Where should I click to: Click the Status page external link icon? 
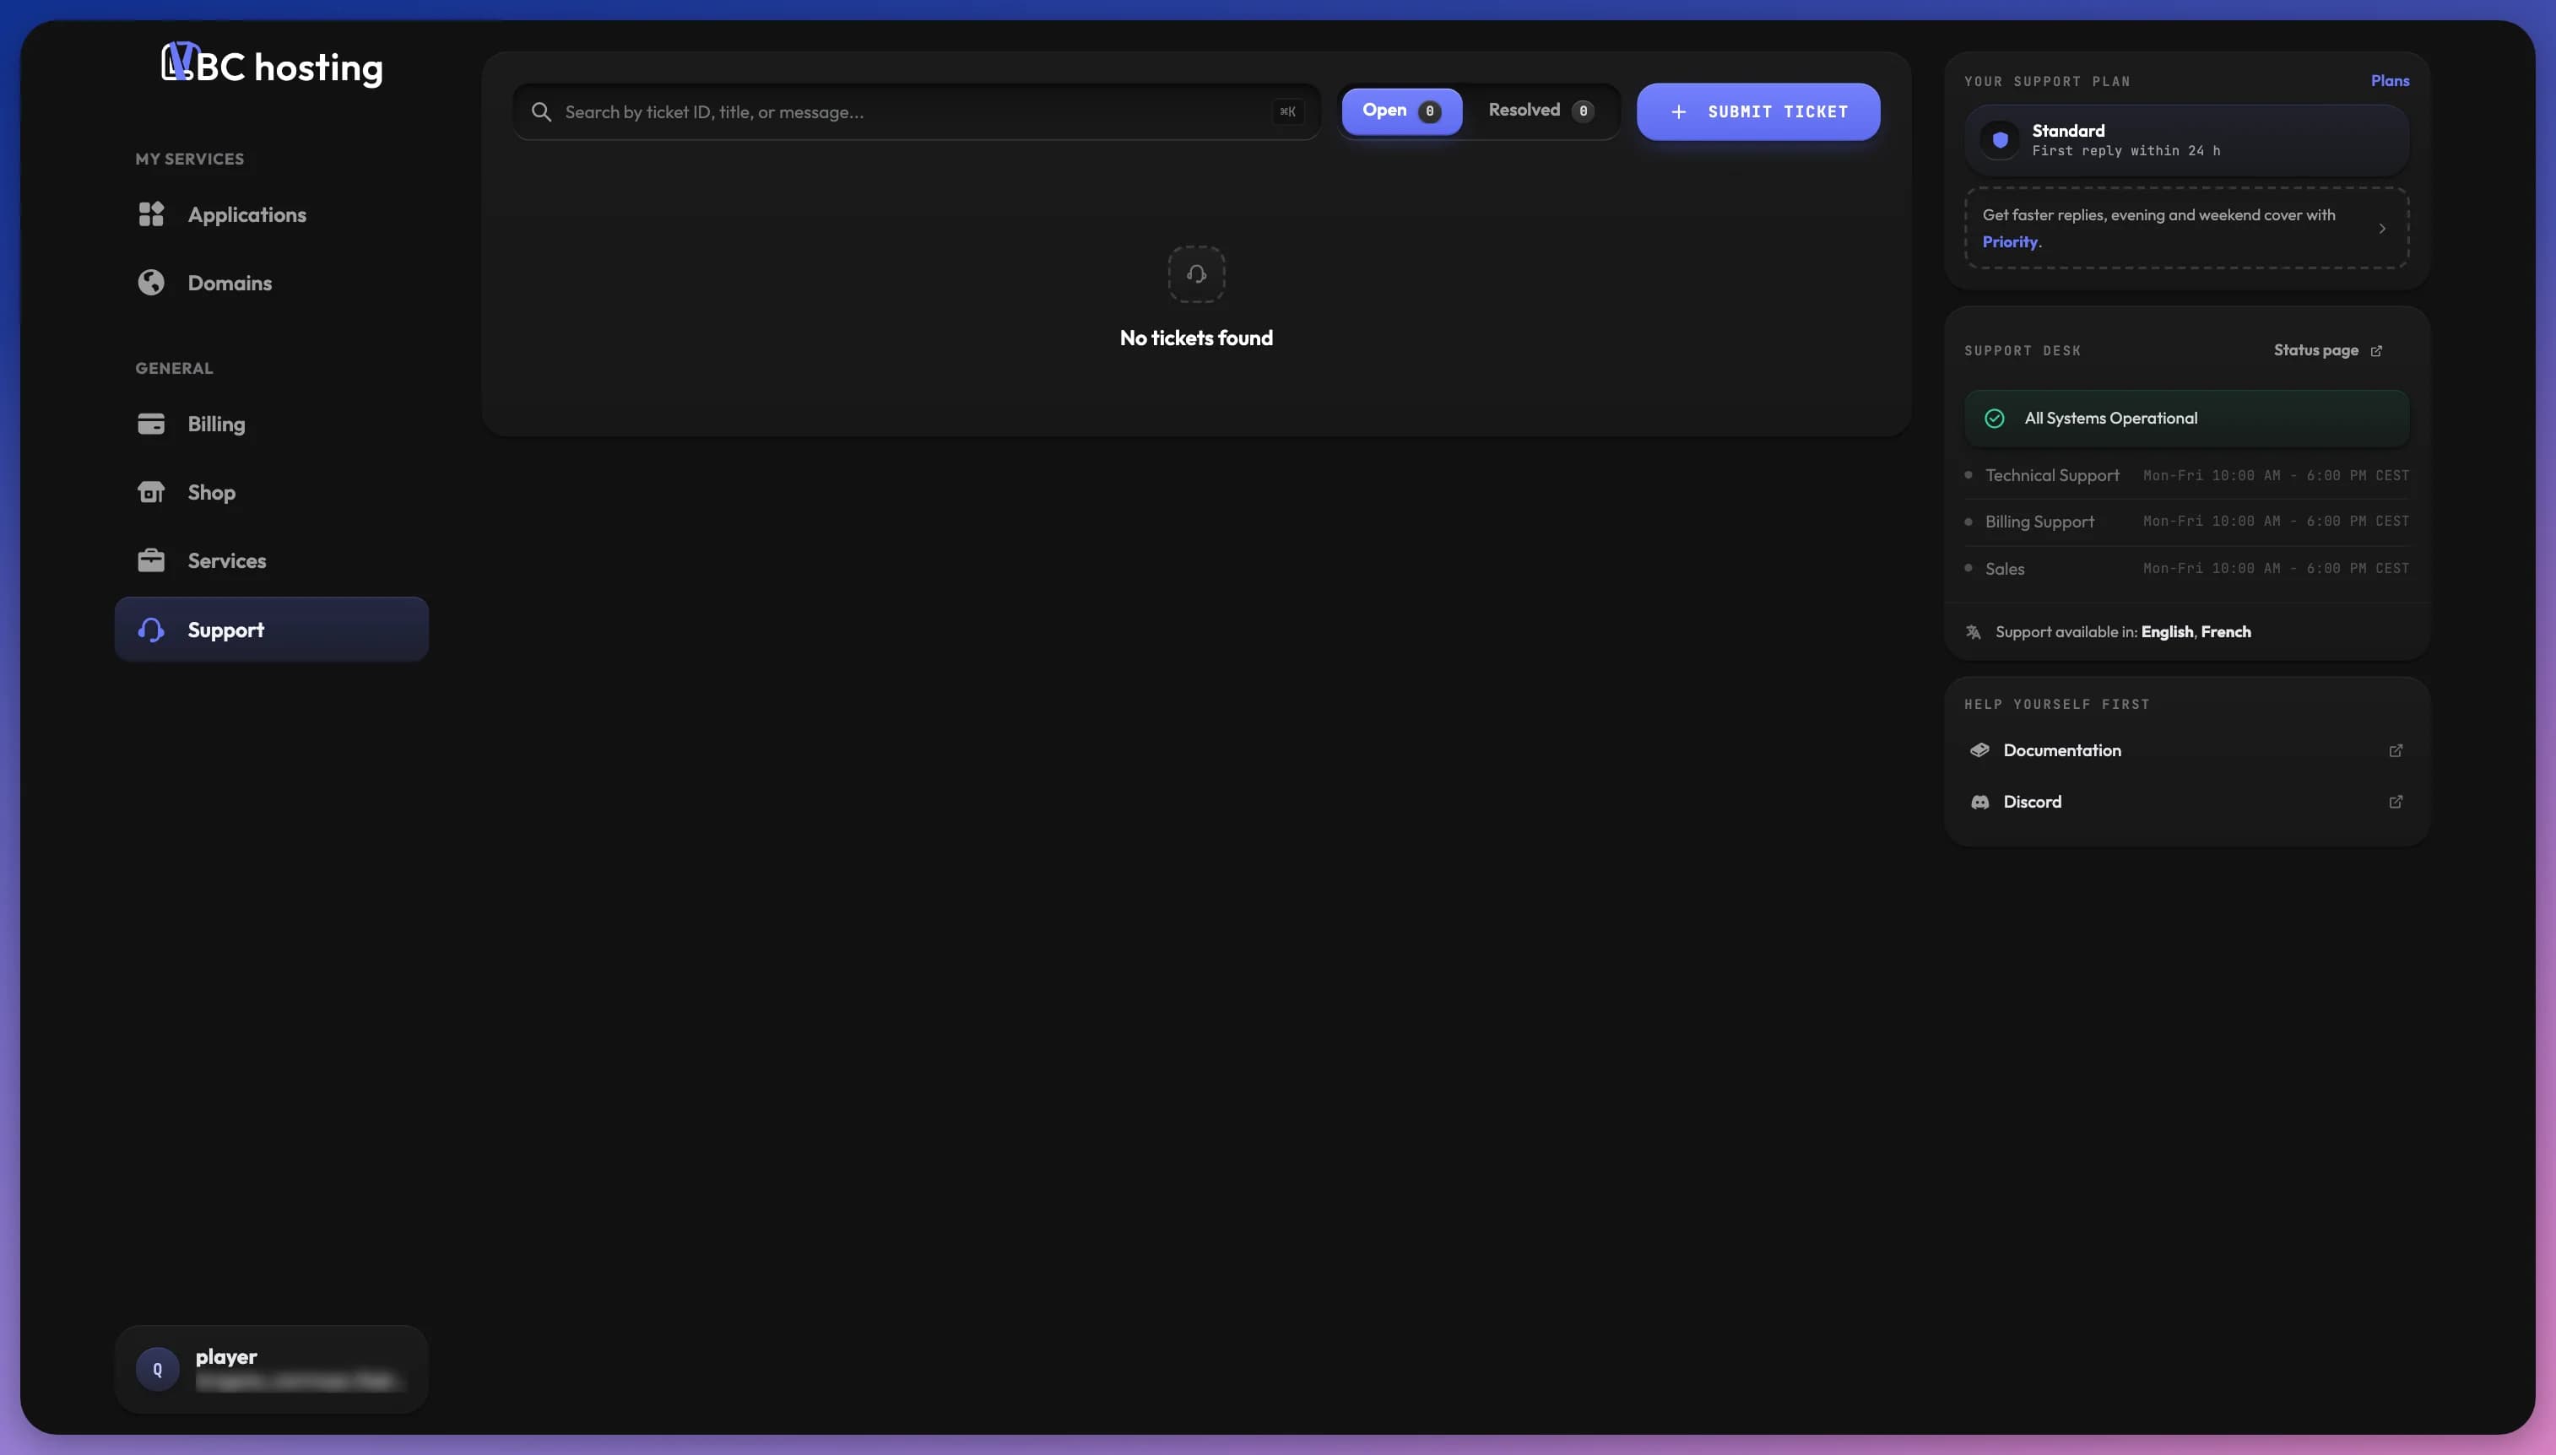(x=2376, y=351)
